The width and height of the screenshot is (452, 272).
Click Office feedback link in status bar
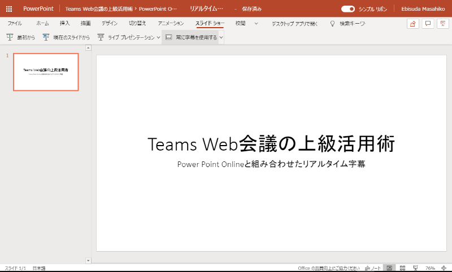point(328,268)
